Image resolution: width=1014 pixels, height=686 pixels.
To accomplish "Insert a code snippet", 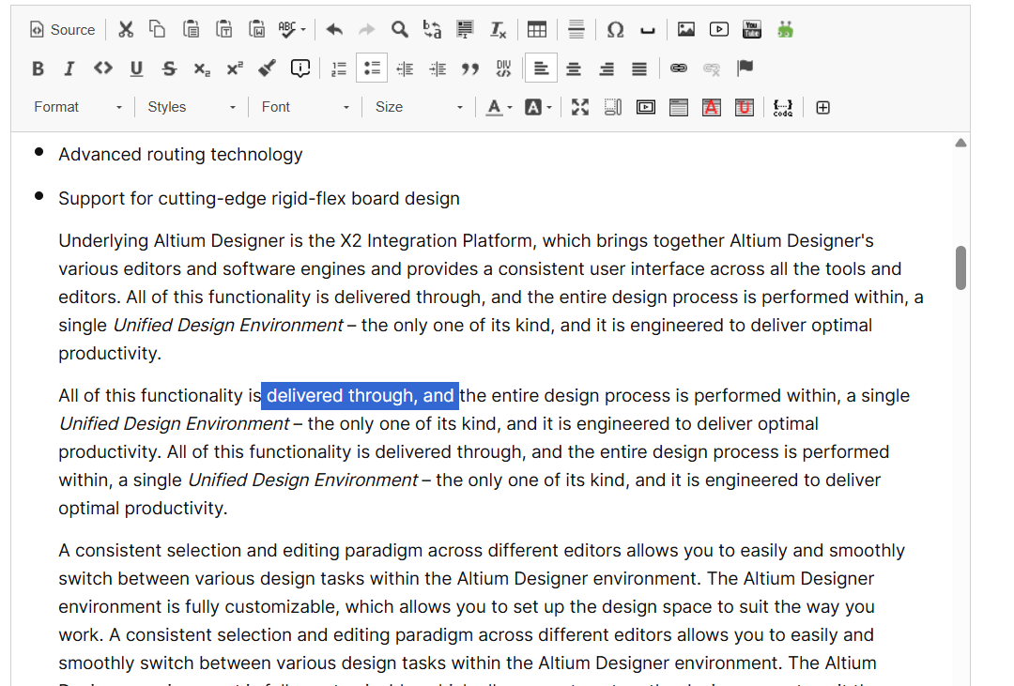I will point(783,107).
